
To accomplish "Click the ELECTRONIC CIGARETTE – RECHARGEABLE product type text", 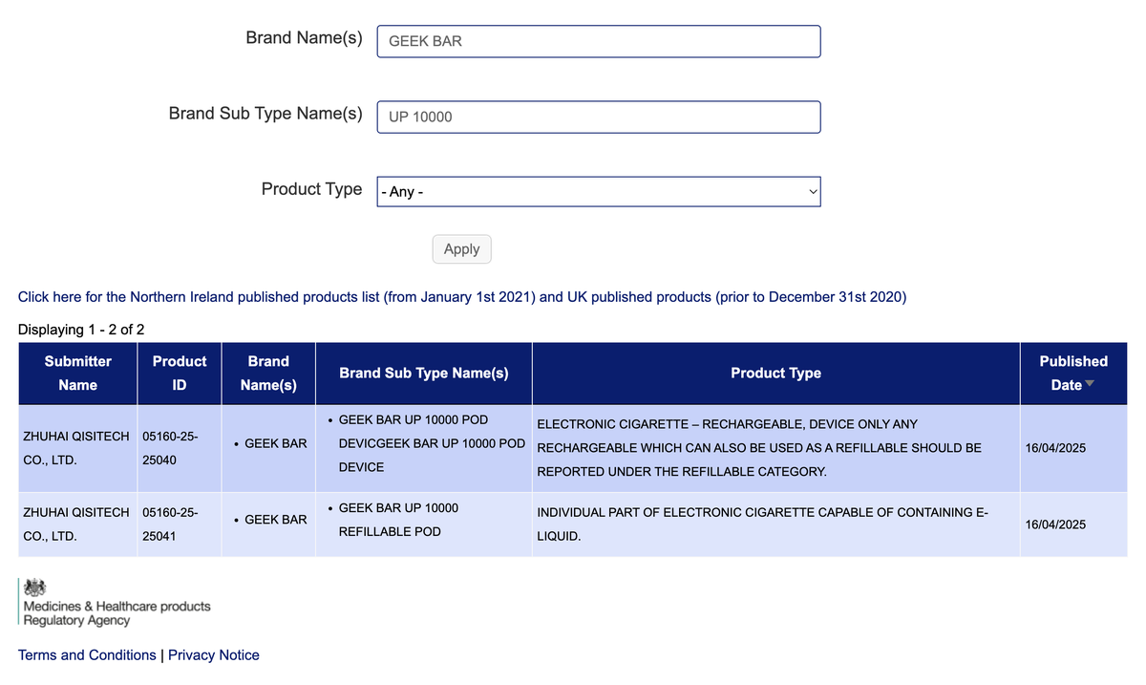I will pyautogui.click(x=759, y=448).
